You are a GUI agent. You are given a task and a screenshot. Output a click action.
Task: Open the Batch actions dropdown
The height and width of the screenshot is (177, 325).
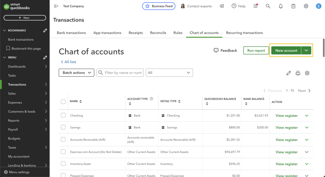76,73
